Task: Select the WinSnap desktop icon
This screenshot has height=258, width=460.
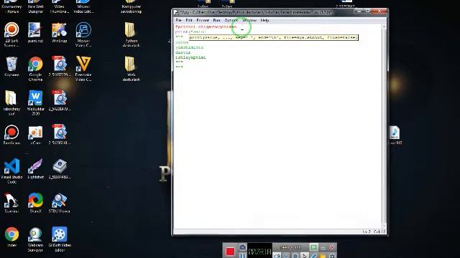Action: (59, 33)
